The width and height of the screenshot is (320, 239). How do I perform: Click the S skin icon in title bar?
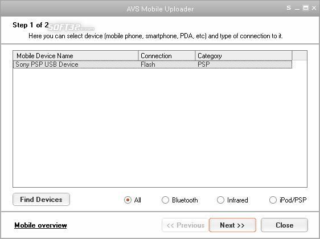[289, 8]
